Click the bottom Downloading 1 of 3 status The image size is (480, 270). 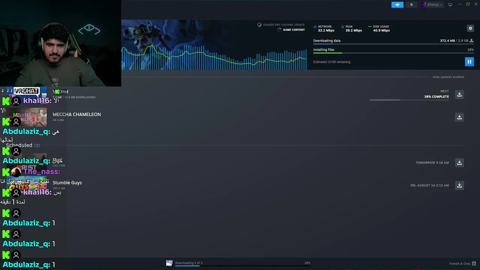[x=189, y=263]
